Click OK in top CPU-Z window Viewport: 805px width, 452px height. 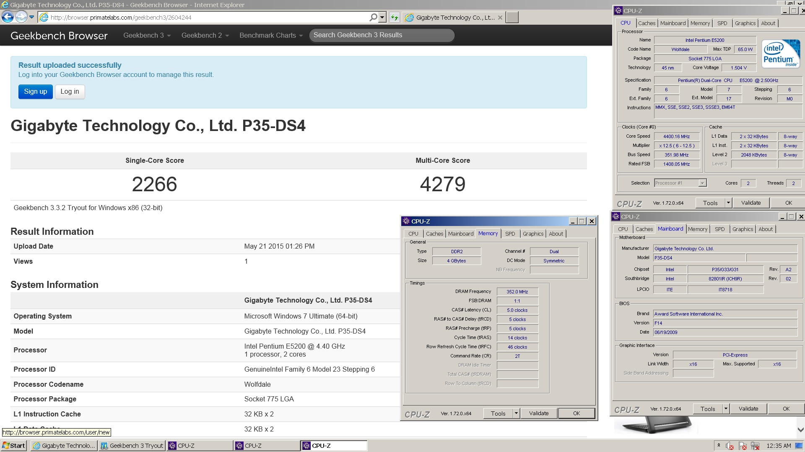(x=788, y=203)
